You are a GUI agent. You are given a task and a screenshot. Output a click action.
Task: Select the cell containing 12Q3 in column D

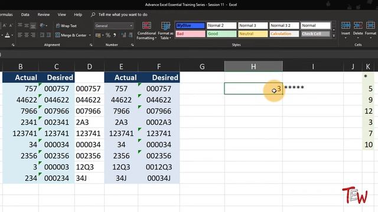tap(89, 167)
